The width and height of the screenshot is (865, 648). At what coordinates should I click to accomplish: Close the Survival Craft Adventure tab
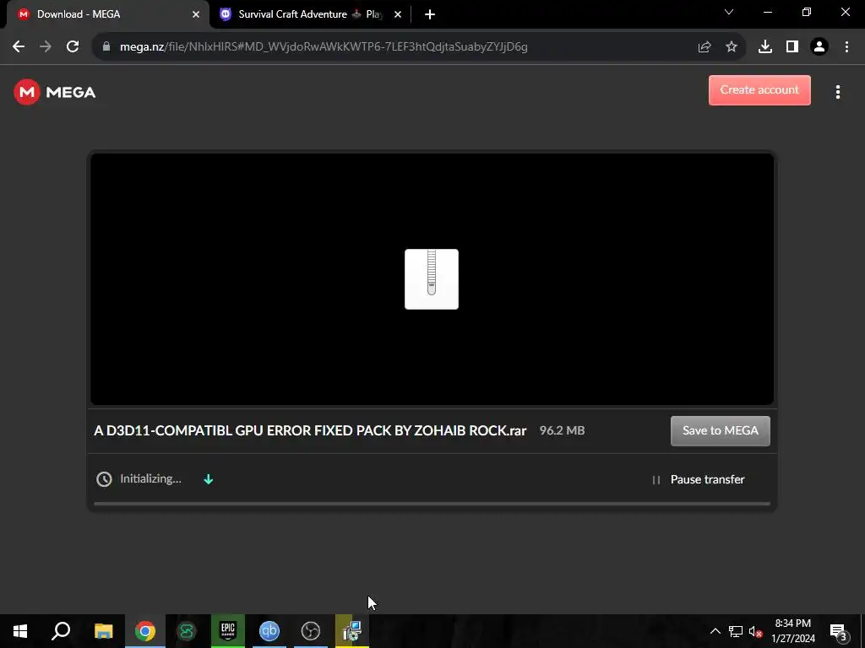click(x=398, y=14)
